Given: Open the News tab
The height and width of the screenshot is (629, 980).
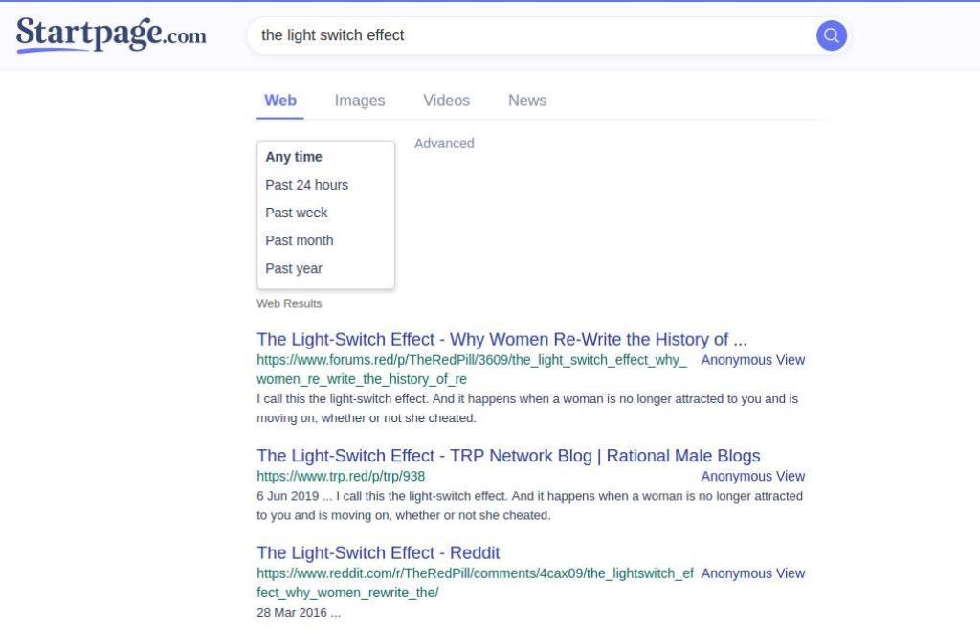Looking at the screenshot, I should point(527,101).
